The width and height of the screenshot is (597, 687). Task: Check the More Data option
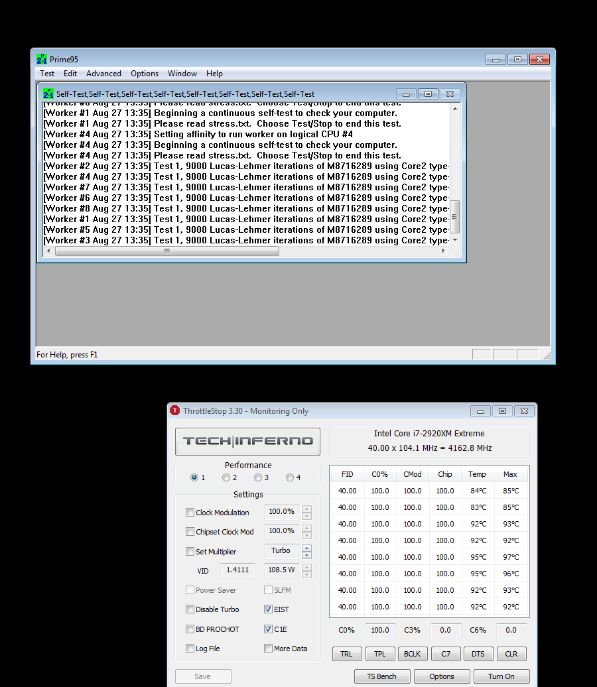tap(268, 648)
